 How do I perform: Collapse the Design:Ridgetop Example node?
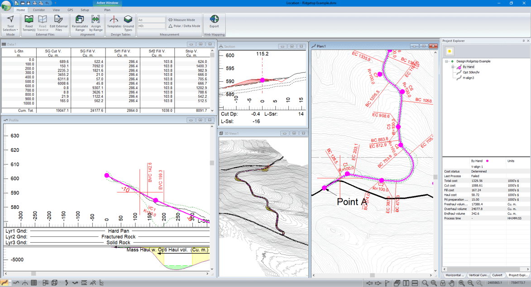[446, 61]
